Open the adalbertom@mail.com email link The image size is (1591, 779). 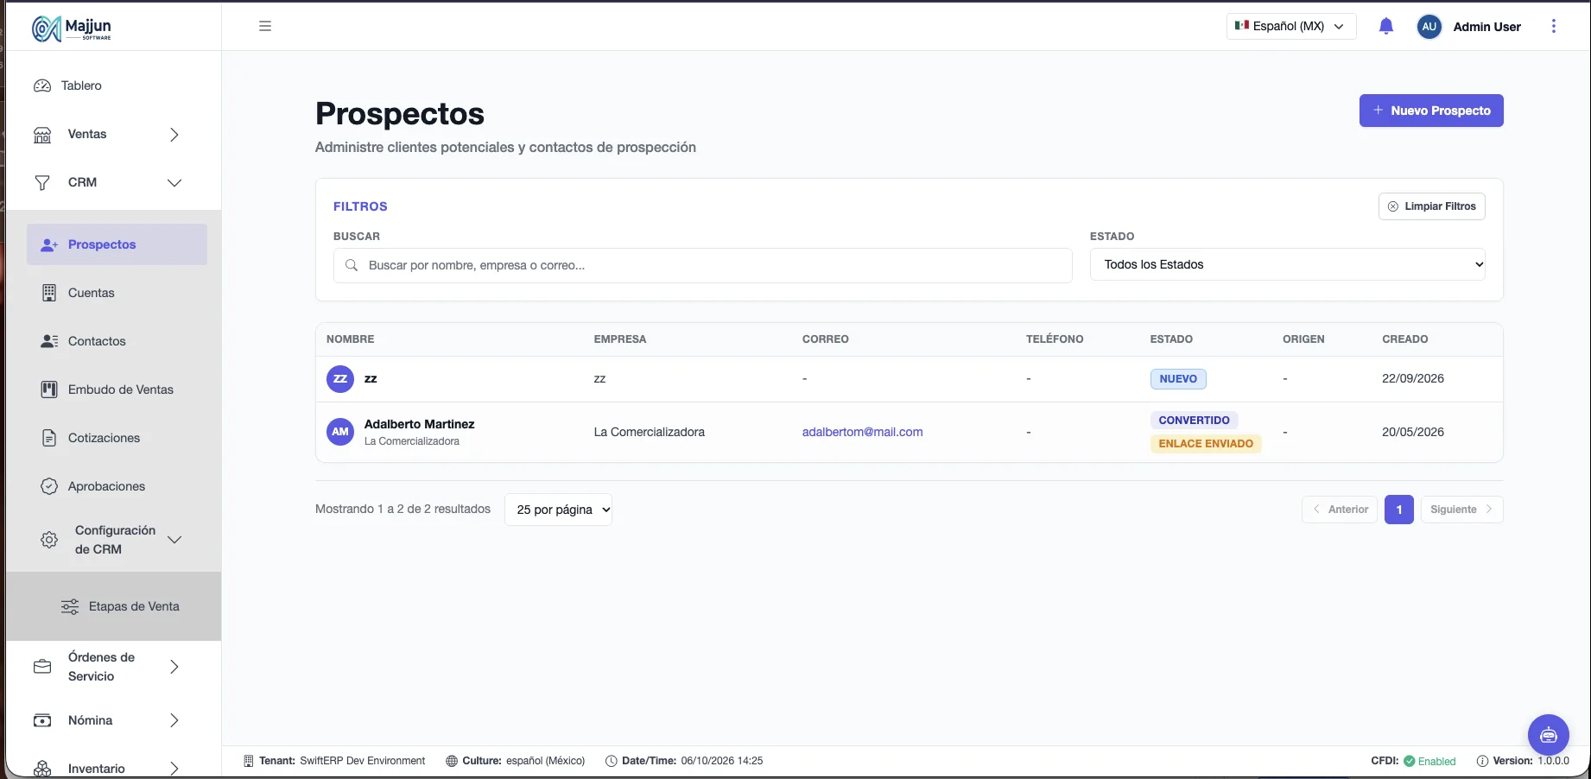coord(862,432)
